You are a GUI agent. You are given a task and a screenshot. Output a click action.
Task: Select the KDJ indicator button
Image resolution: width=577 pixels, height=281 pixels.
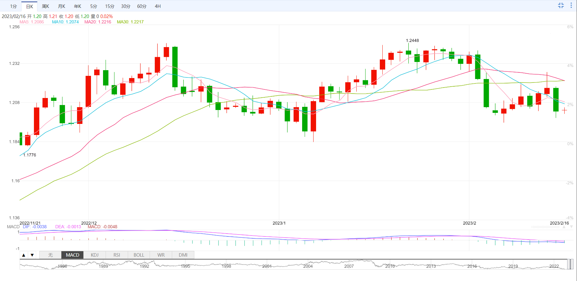(x=94, y=255)
